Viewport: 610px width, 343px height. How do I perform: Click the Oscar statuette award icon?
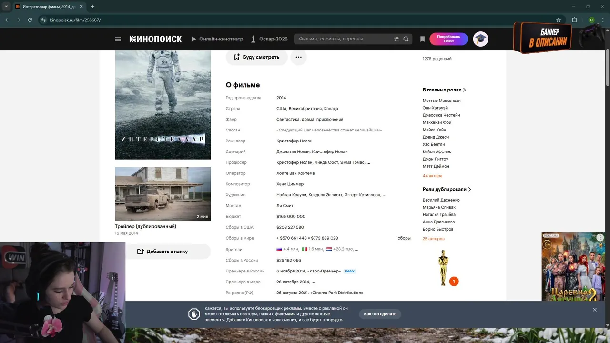pyautogui.click(x=443, y=268)
